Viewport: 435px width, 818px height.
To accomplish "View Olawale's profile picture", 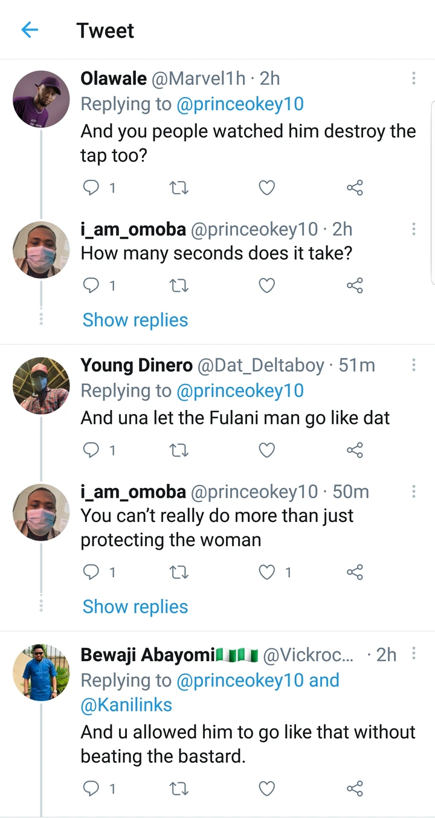I will click(41, 99).
